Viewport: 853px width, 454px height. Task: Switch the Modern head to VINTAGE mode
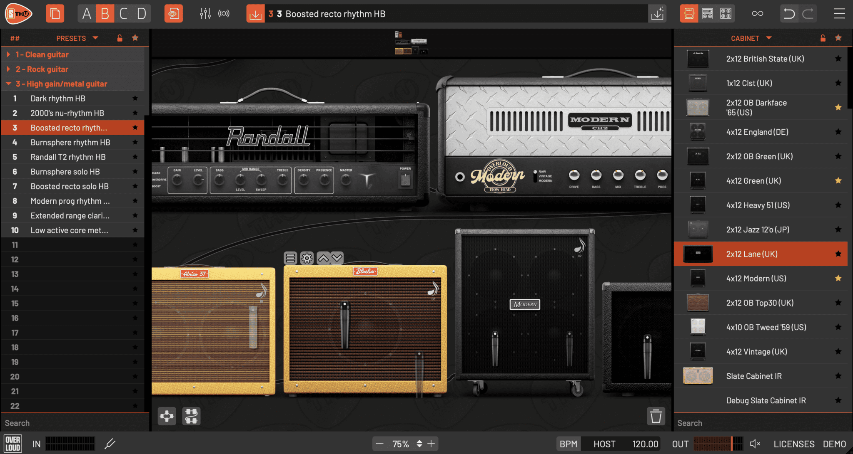[x=536, y=176]
